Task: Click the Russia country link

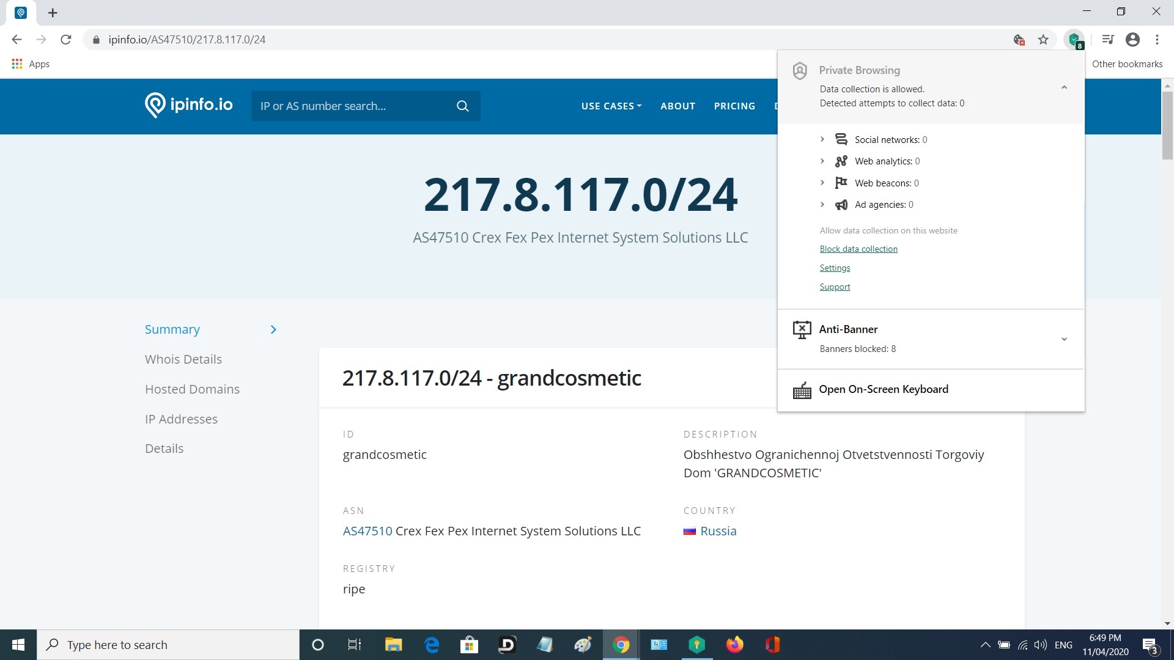Action: click(x=718, y=531)
